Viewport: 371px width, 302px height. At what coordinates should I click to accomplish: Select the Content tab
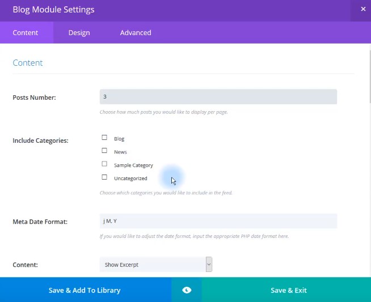tap(26, 33)
